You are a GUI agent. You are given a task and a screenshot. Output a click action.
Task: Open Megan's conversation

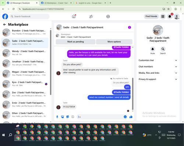(x=25, y=74)
